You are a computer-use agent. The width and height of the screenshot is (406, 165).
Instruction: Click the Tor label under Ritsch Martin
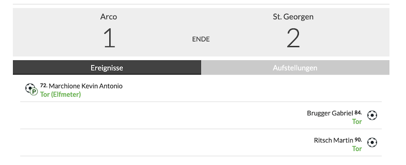tap(357, 149)
